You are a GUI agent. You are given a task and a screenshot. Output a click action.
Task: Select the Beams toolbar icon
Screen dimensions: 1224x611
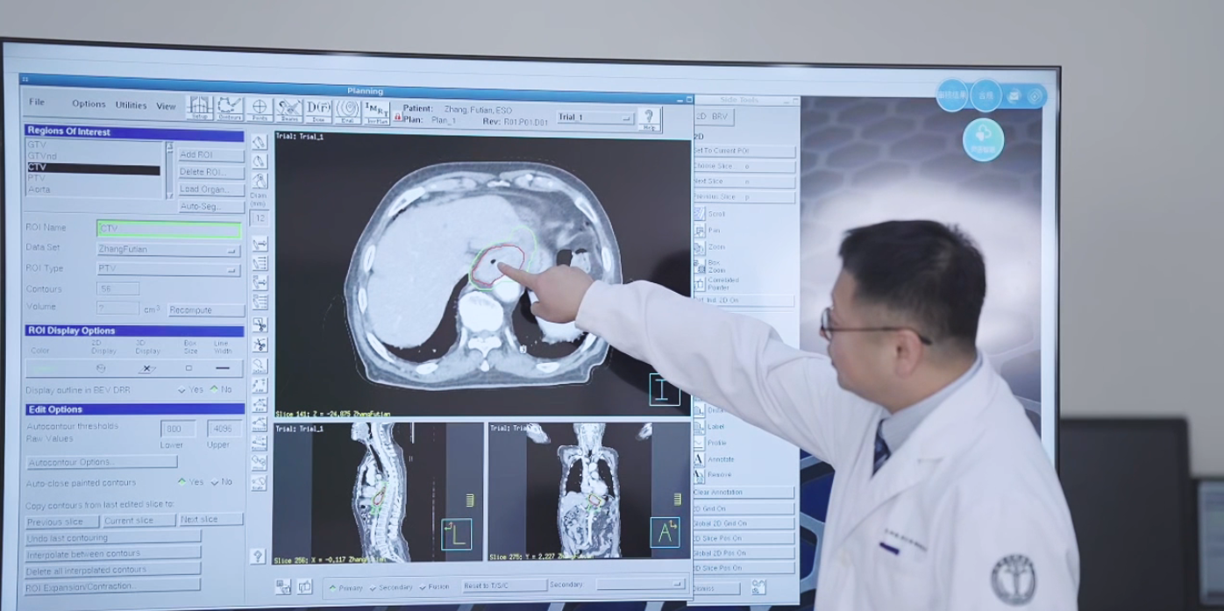pyautogui.click(x=289, y=110)
